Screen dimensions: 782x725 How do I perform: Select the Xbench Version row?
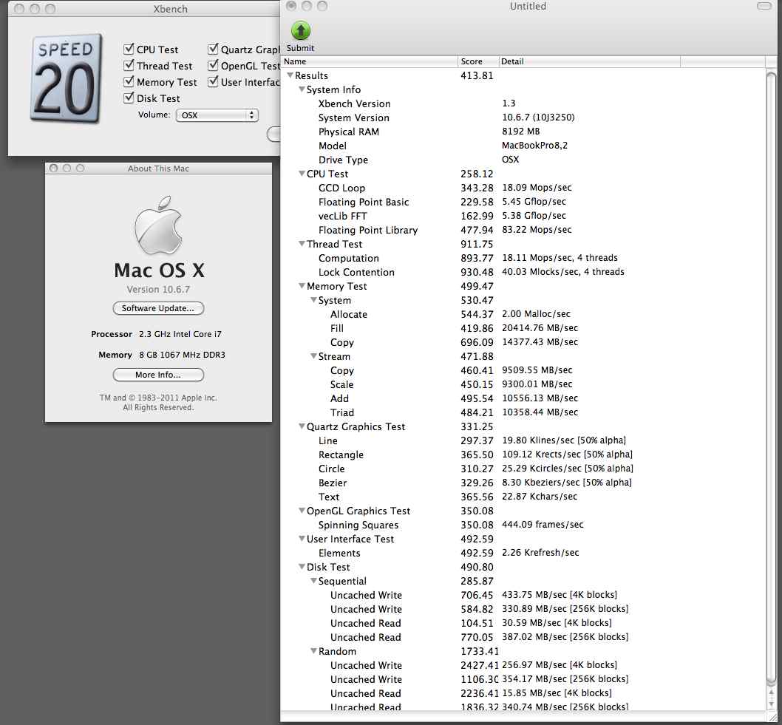[523, 103]
